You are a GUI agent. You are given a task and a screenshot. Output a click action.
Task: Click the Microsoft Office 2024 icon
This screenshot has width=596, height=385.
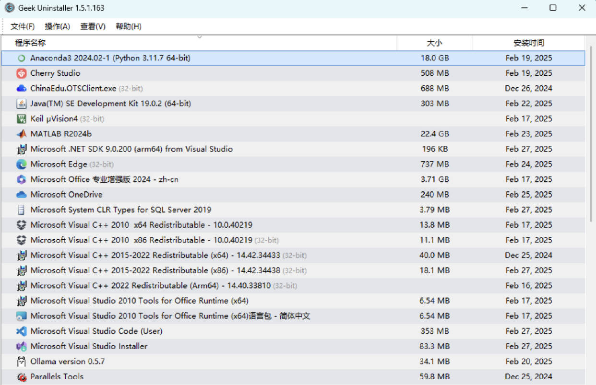tap(21, 179)
